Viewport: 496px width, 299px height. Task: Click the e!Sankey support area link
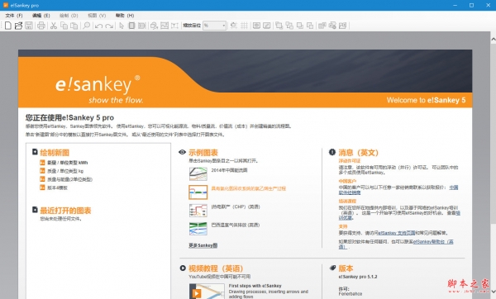click(396, 233)
